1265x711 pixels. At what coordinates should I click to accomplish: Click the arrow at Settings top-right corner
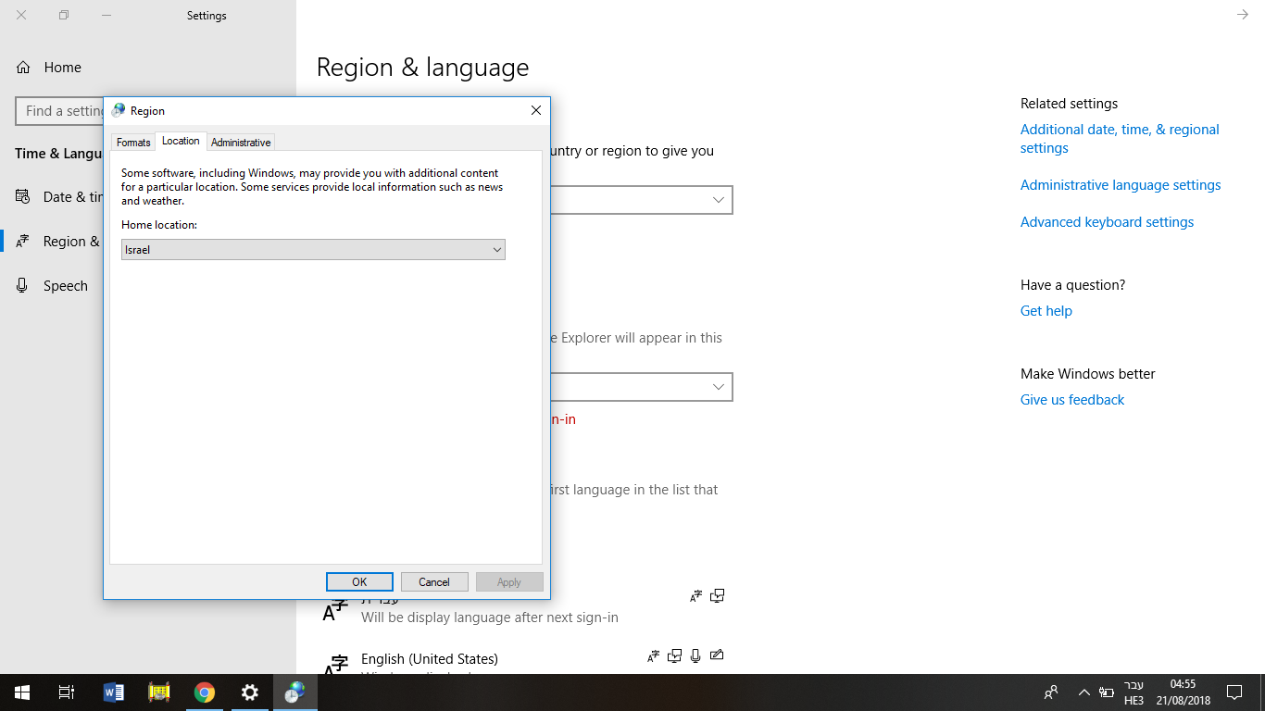(1243, 15)
